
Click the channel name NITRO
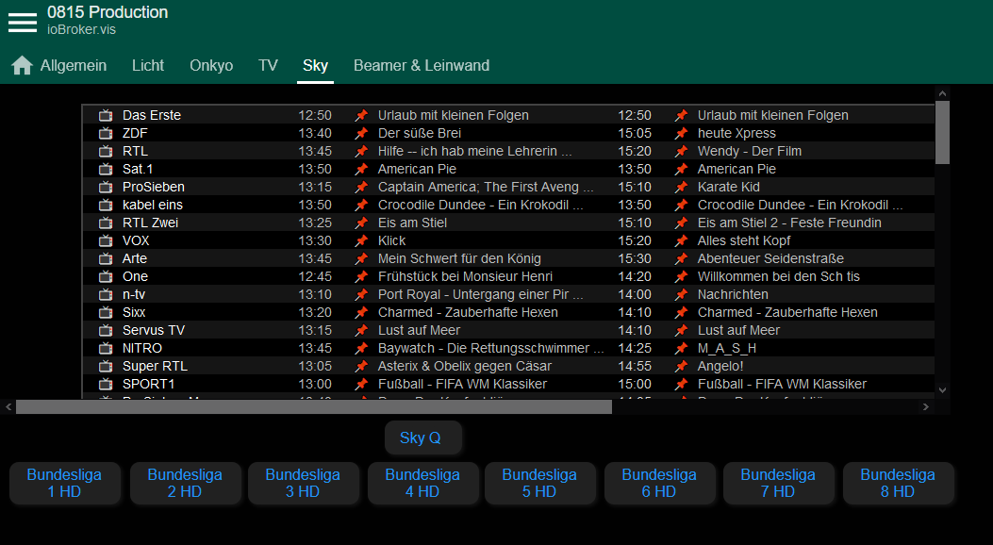pyautogui.click(x=141, y=348)
